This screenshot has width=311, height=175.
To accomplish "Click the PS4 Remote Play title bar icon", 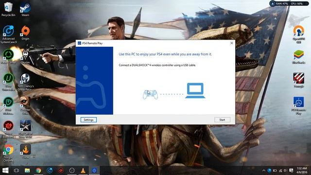I will 79,43.
